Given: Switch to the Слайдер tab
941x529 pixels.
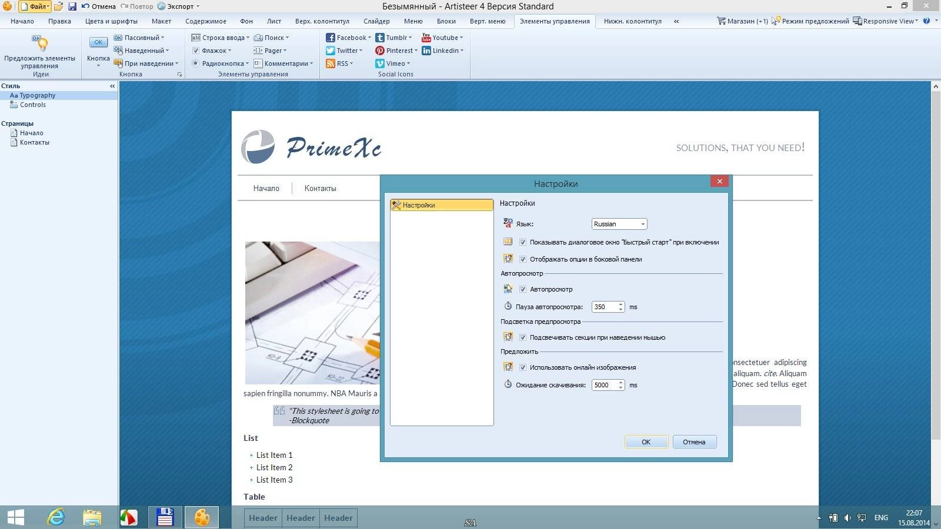Looking at the screenshot, I should (376, 21).
